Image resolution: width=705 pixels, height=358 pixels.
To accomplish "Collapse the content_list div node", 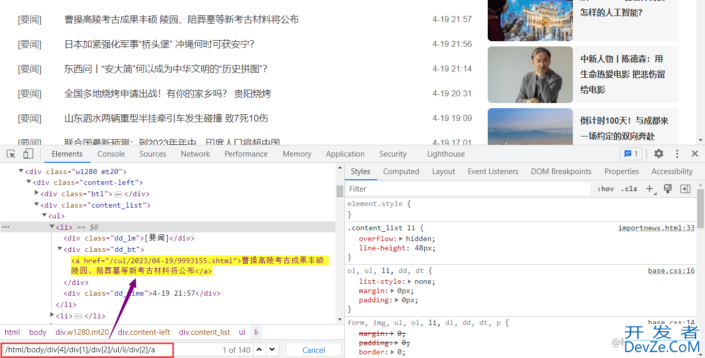I will [37, 204].
